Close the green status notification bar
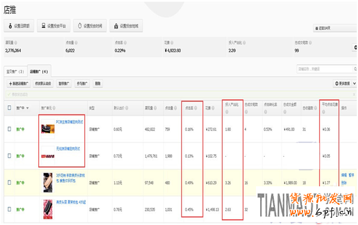The image size is (358, 225). 354,94
